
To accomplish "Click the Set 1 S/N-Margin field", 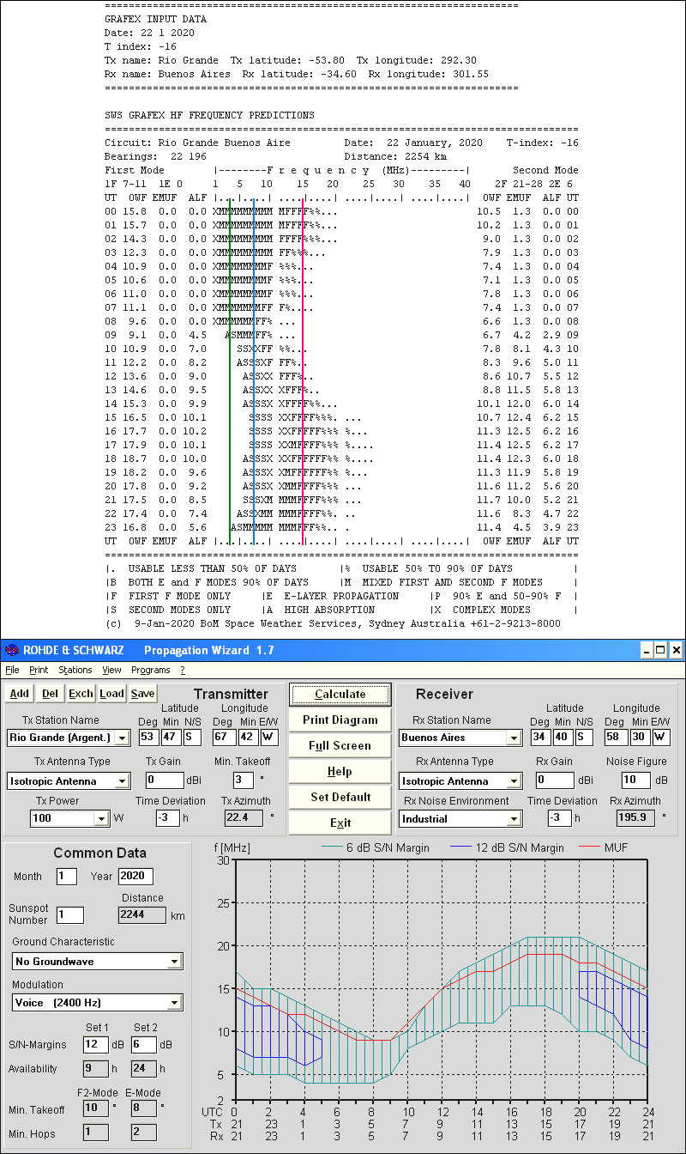I will pos(96,1045).
